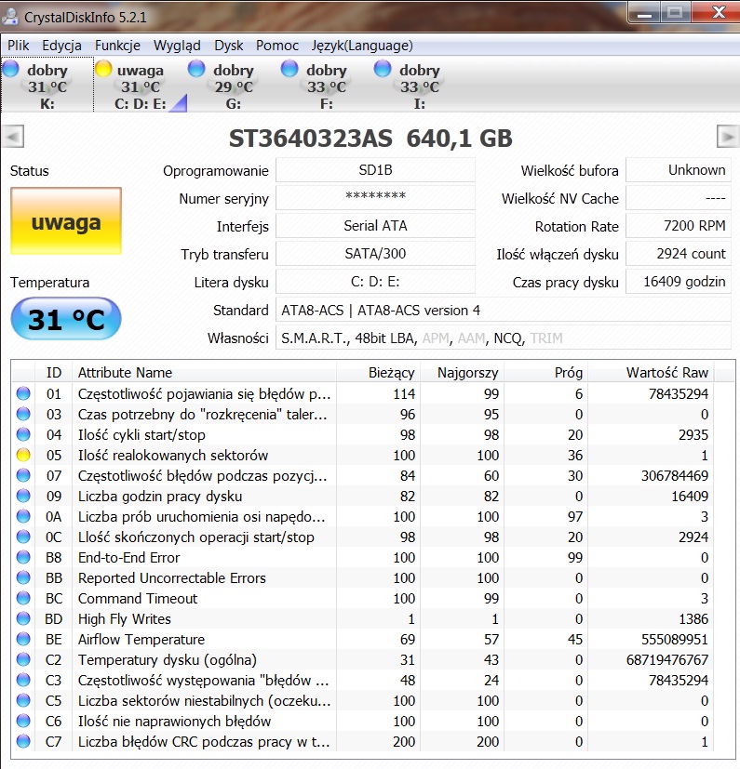Click the status orb of End-to-End Error row

tap(23, 557)
